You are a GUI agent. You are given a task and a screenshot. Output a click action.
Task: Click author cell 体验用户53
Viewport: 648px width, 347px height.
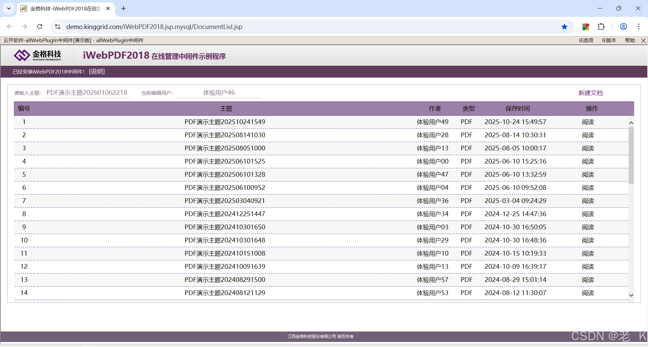click(432, 293)
